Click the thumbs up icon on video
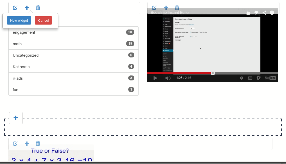This screenshot has width=286, height=164. click(248, 13)
